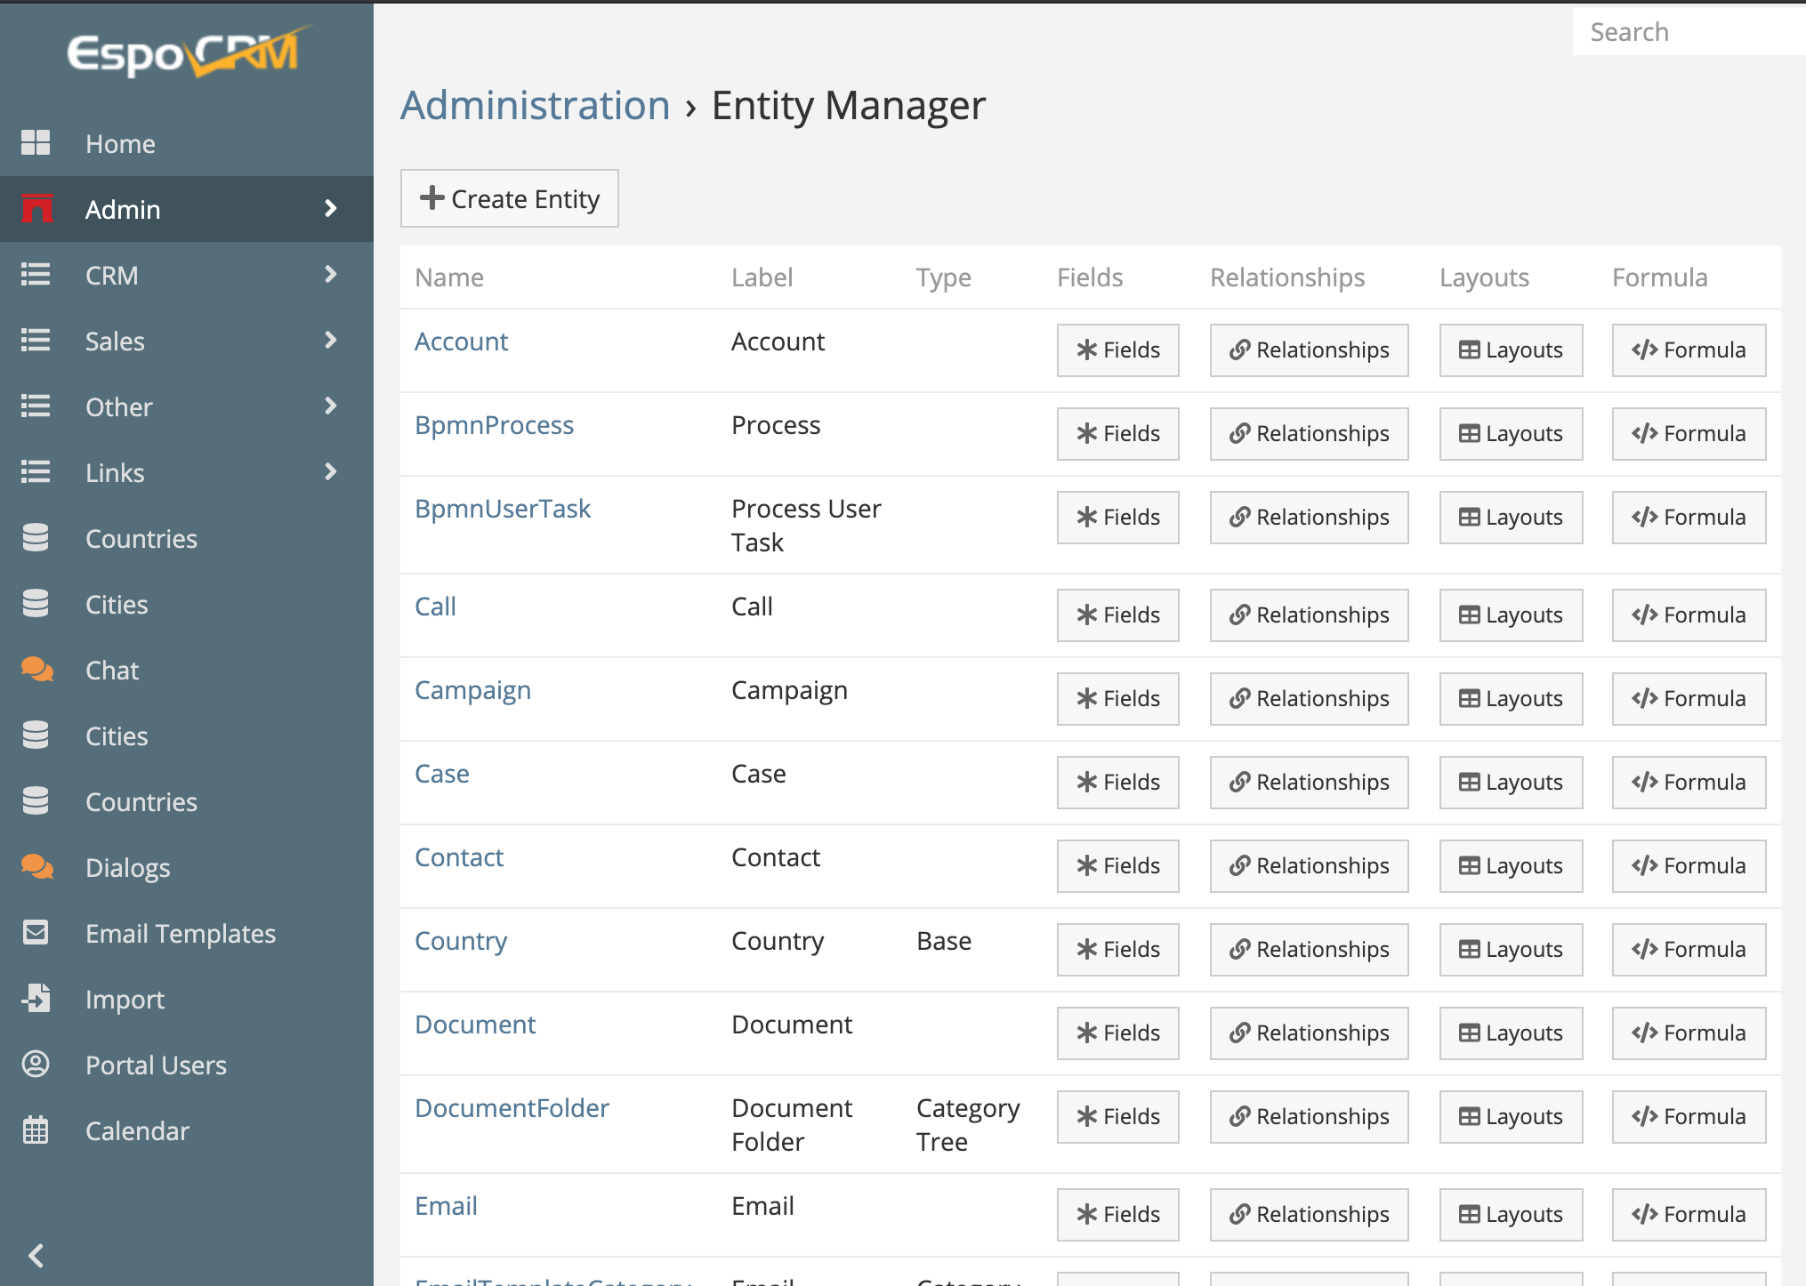Open Chat via the speech bubbles icon
Viewport: 1806px width, 1286px height.
coord(36,669)
